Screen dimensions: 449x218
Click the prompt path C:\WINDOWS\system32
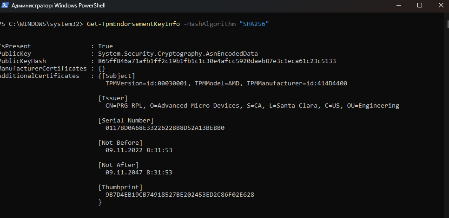pyautogui.click(x=44, y=24)
